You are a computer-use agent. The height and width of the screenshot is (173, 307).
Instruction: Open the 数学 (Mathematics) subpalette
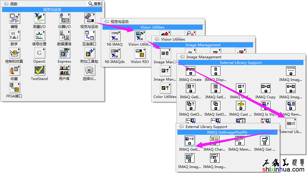14,36
